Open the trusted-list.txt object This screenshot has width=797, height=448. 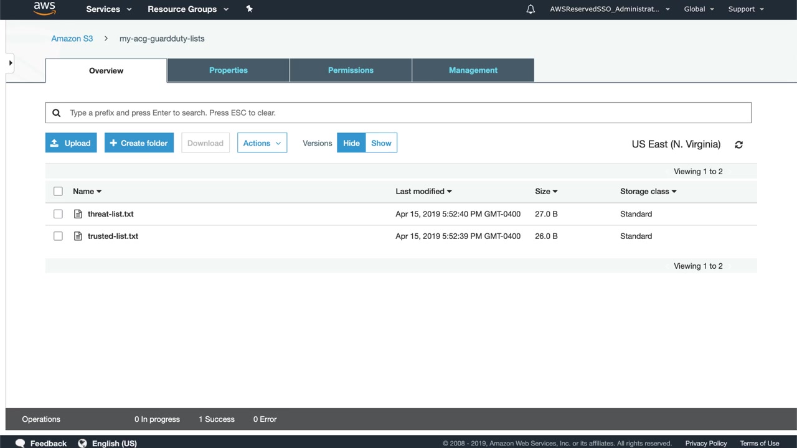(113, 236)
